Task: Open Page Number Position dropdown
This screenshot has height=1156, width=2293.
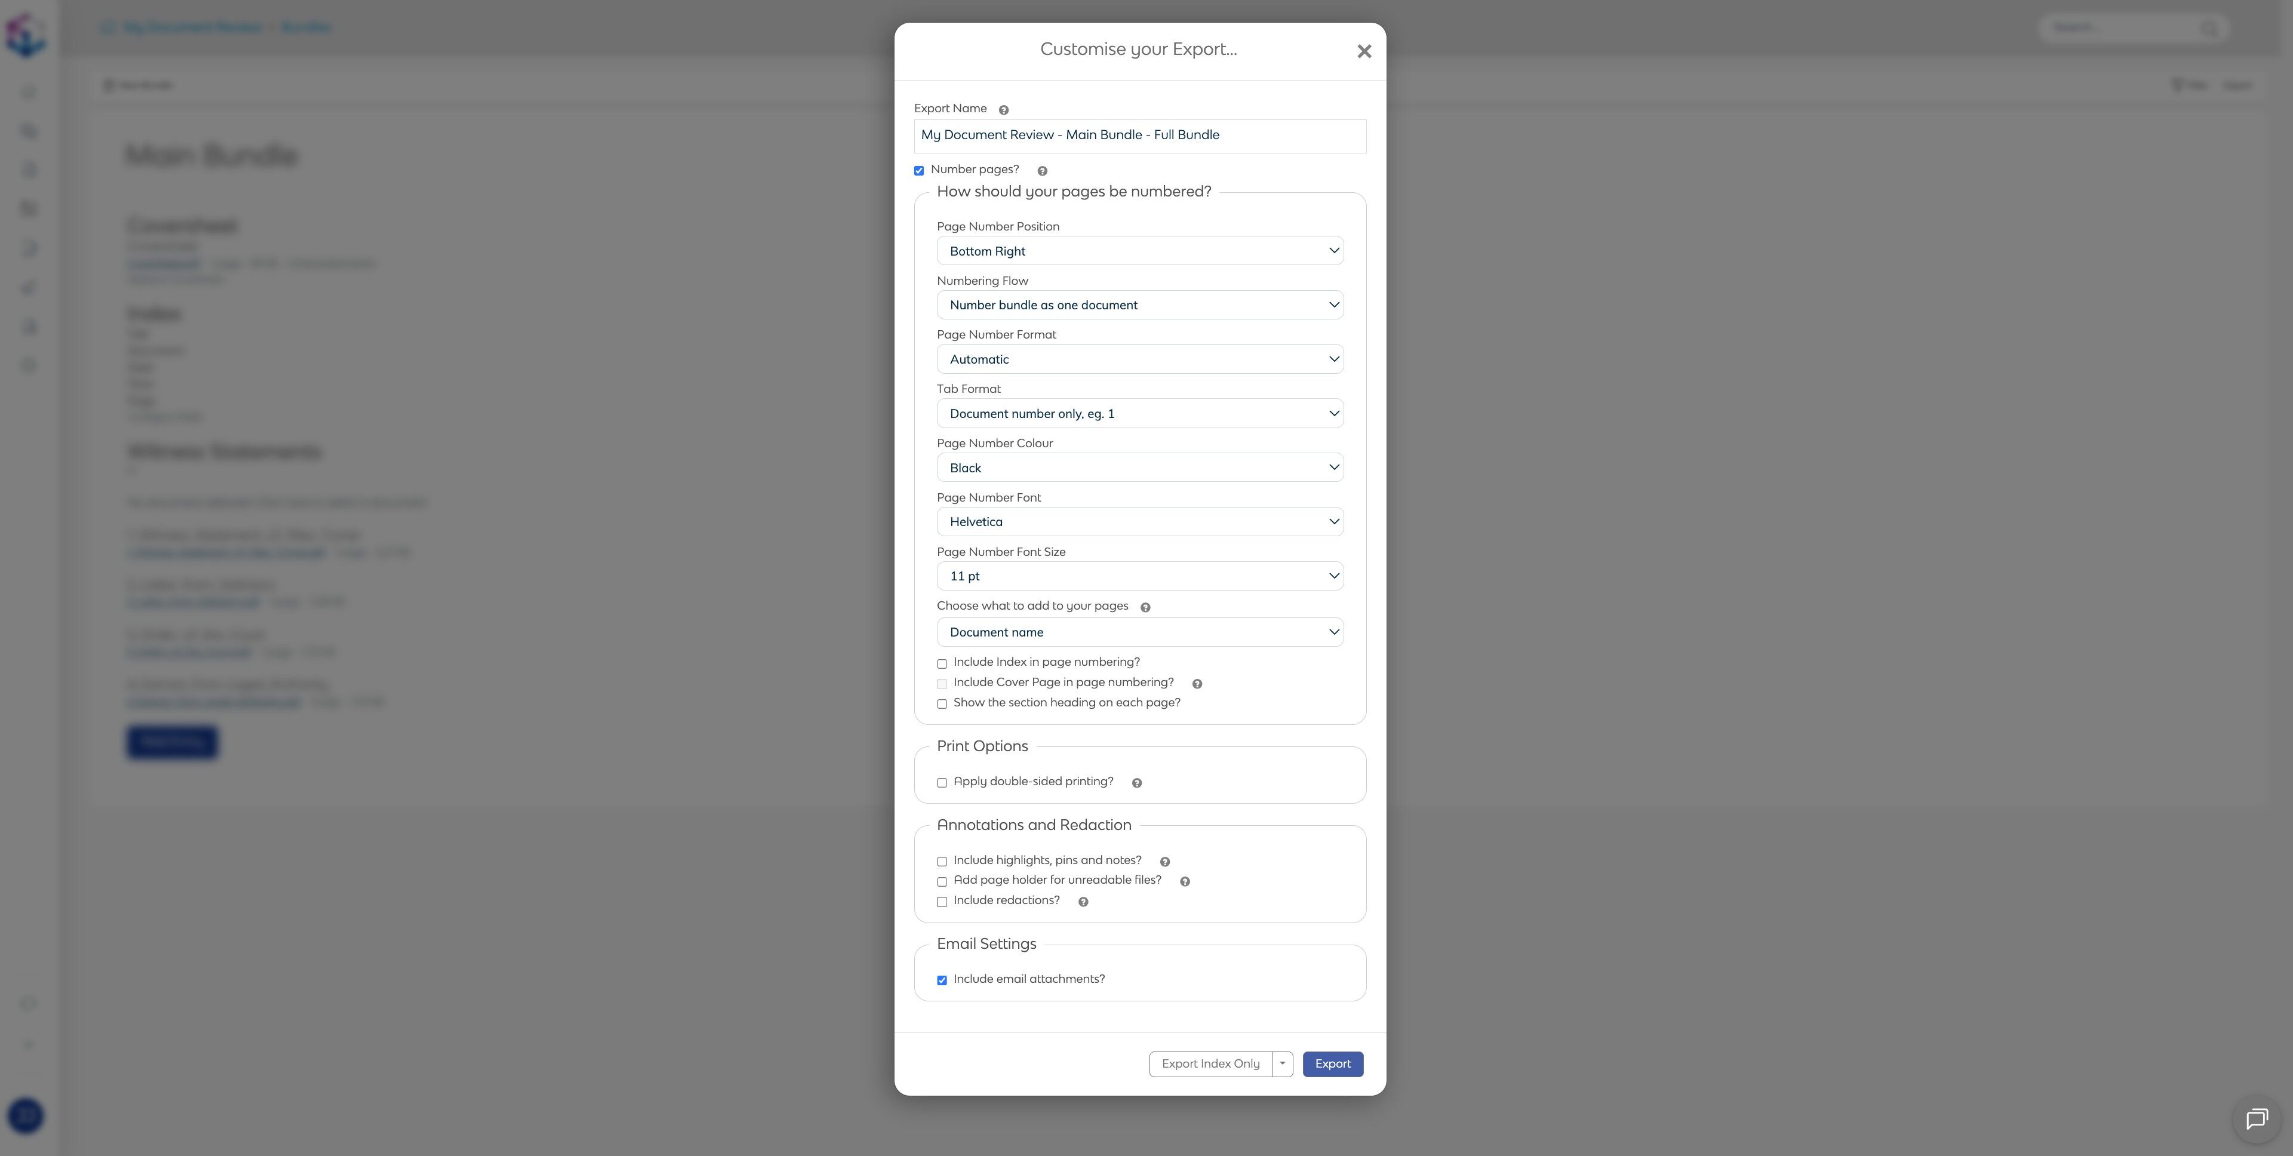Action: click(x=1139, y=251)
